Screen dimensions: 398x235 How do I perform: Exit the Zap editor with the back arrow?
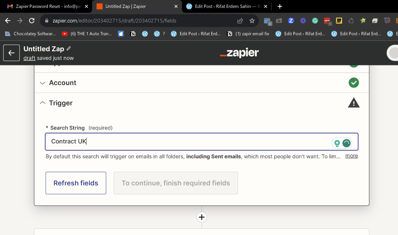[11, 53]
